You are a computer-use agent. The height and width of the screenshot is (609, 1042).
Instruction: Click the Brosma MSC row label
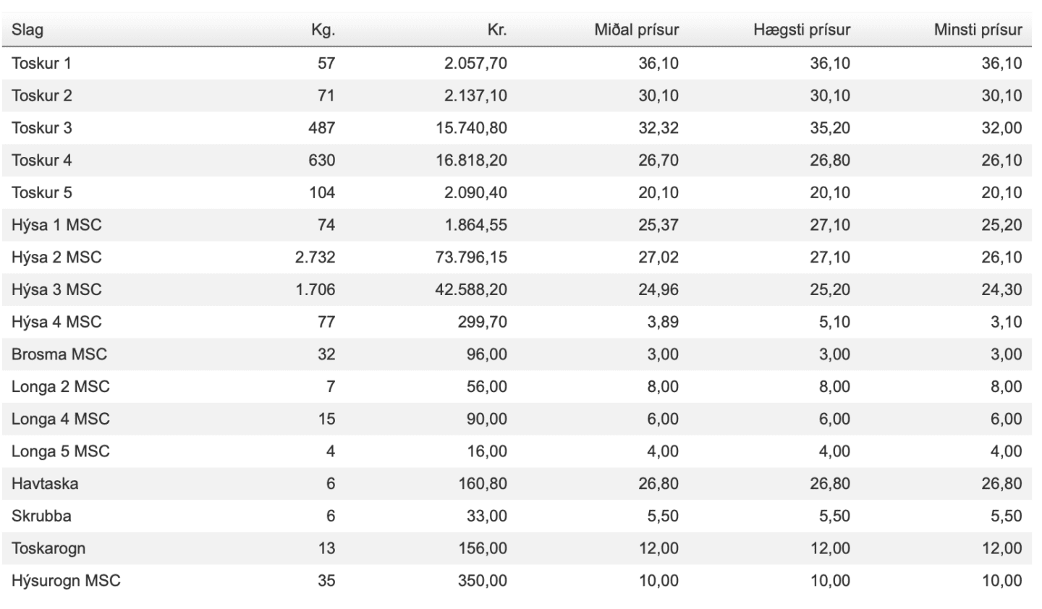(59, 354)
